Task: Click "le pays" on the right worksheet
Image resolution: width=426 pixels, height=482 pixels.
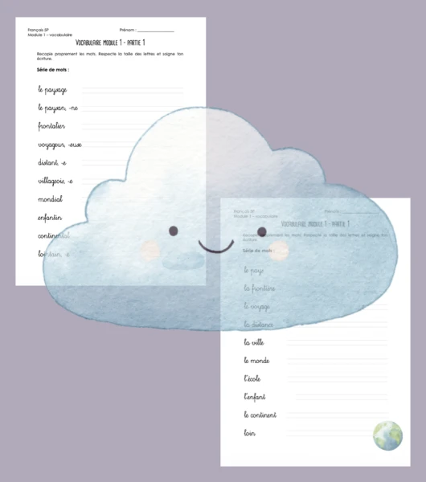Action: [254, 271]
